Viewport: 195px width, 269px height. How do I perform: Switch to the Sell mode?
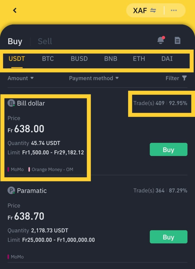[45, 41]
